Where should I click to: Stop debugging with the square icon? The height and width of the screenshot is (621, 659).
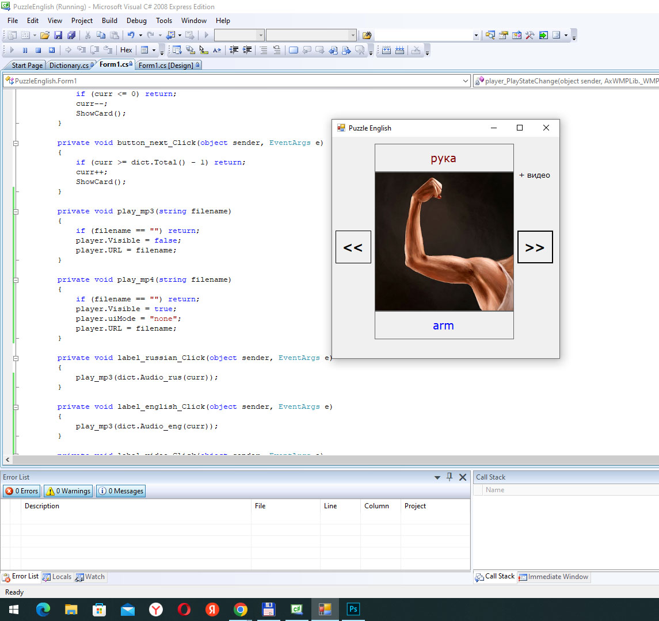click(x=38, y=50)
